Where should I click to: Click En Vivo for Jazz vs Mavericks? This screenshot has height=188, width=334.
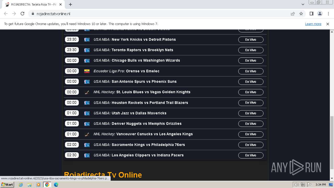pos(251,113)
